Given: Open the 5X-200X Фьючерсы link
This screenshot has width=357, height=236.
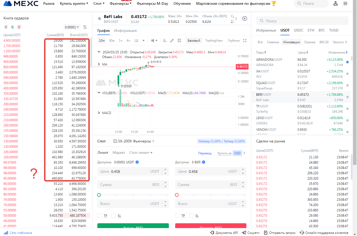Looking at the screenshot, I should click(x=134, y=141).
